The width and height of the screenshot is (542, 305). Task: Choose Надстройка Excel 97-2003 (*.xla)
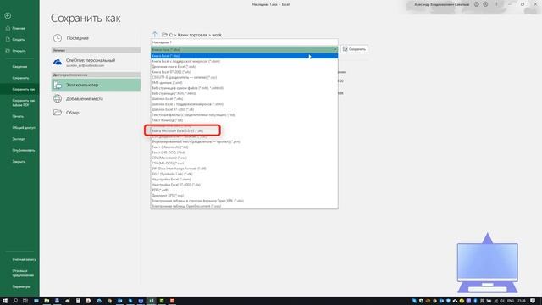245,185
